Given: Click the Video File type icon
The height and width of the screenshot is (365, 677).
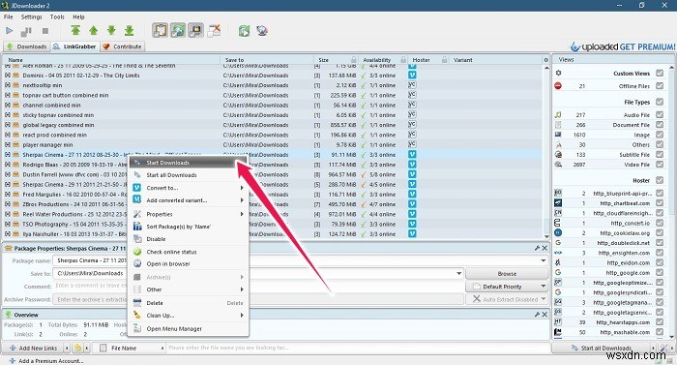Looking at the screenshot, I should pyautogui.click(x=558, y=165).
